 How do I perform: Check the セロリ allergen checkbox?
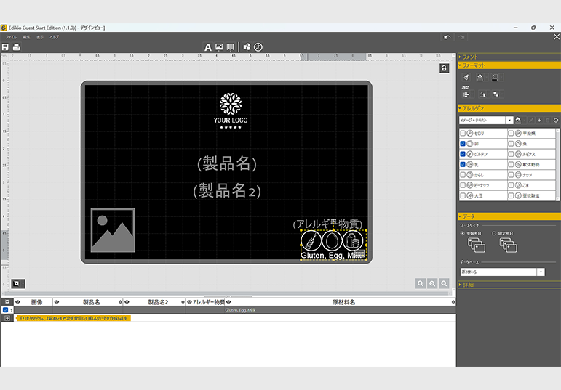tap(463, 134)
